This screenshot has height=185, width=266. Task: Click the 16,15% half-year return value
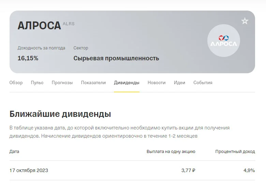point(28,58)
